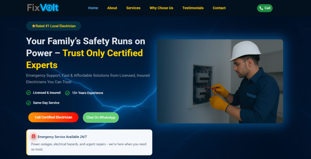
Task: Click the FixVolt logo
Action: (x=43, y=8)
